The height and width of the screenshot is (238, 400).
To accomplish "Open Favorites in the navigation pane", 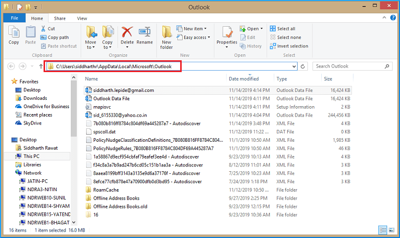I will pos(25,81).
